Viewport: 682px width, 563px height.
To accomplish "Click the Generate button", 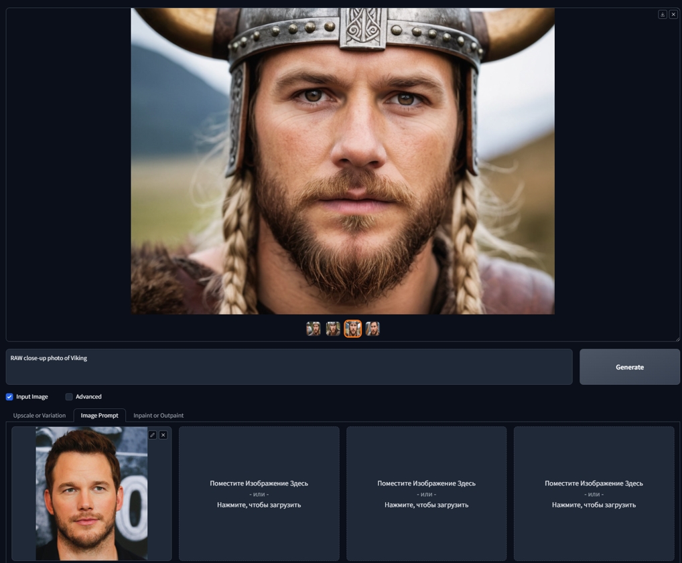I will coord(629,367).
